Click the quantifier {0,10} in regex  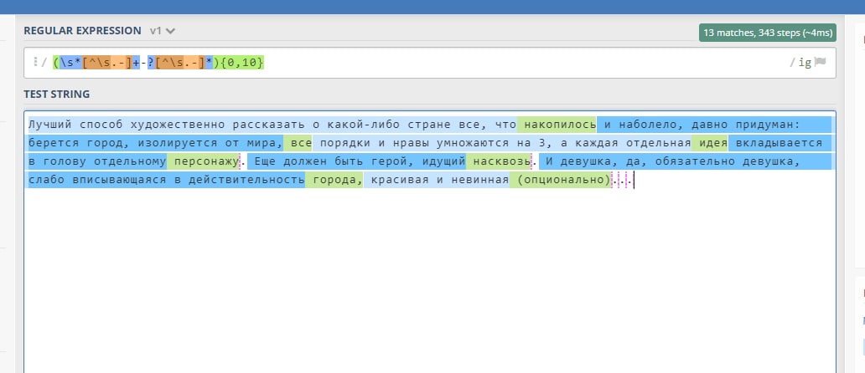pyautogui.click(x=242, y=63)
